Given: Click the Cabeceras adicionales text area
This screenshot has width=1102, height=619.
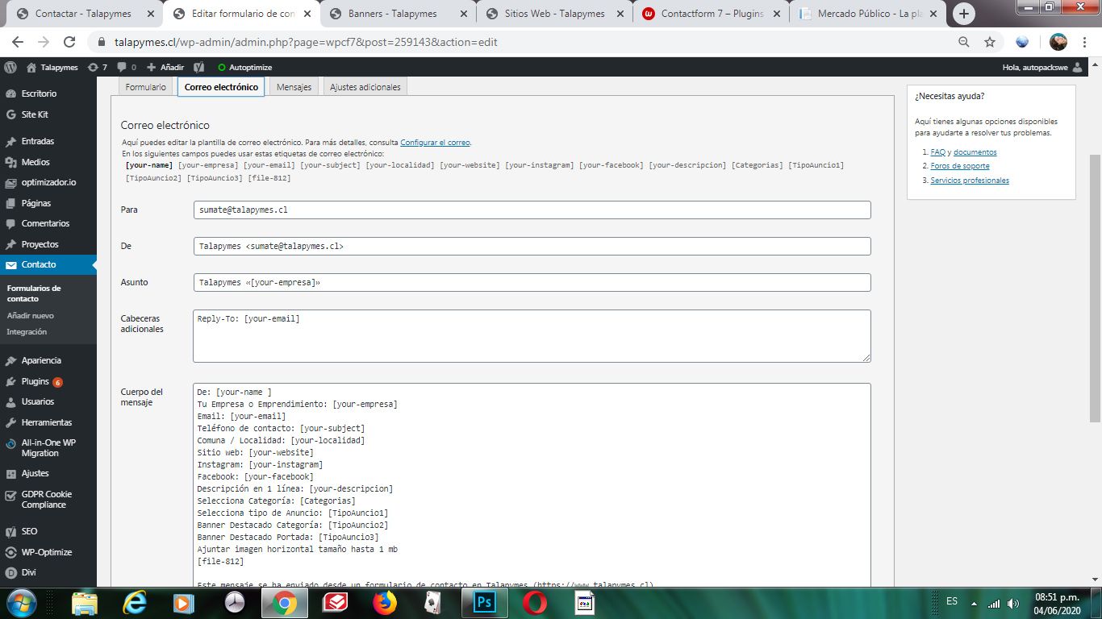Looking at the screenshot, I should [532, 336].
